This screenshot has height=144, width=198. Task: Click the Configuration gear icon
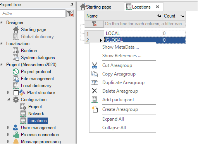[x=16, y=100]
